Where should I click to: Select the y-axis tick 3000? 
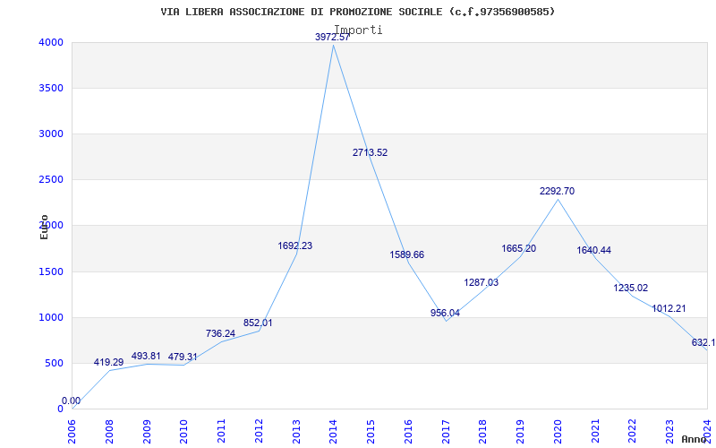pos(49,134)
